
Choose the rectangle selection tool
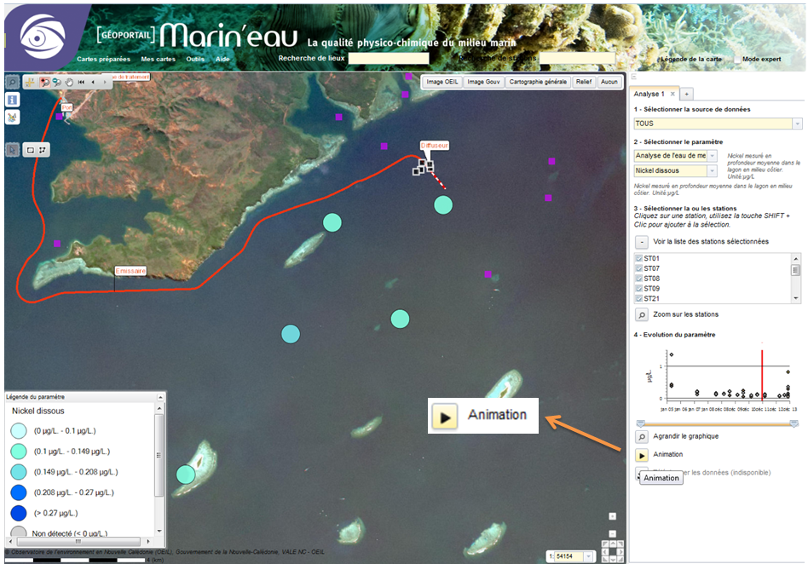tap(31, 149)
